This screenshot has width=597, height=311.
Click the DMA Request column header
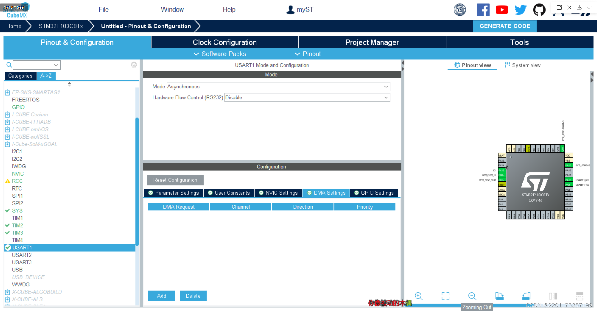tap(179, 207)
